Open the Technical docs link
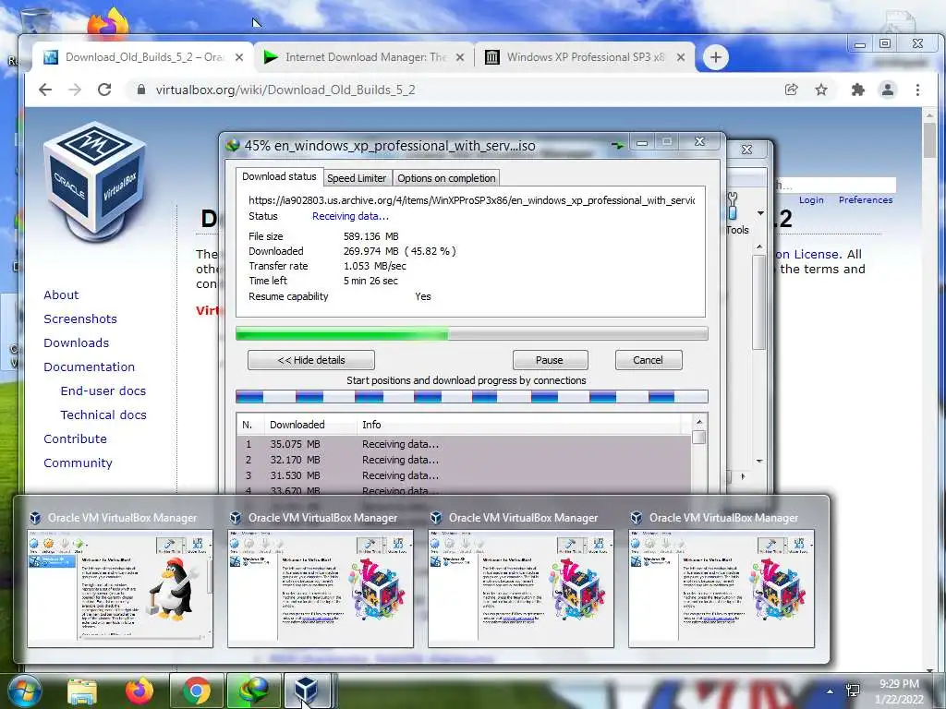 (x=103, y=415)
